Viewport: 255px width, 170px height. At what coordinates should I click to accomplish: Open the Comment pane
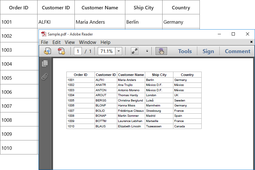click(x=238, y=51)
